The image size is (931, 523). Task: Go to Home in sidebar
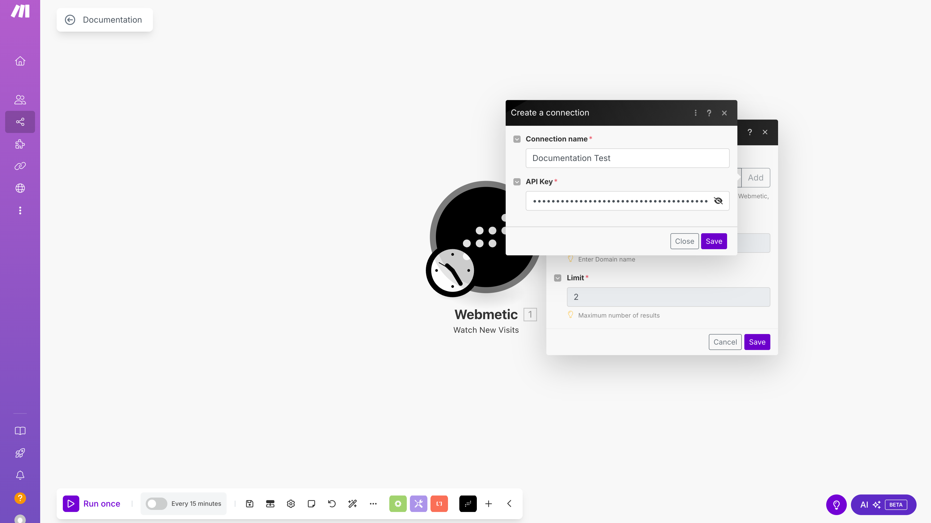pyautogui.click(x=20, y=61)
